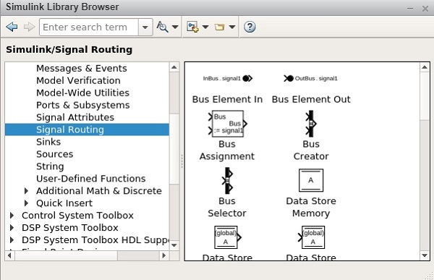Screen dimensions: 434x280
Task: Select Model Verification library
Action: tap(78, 80)
